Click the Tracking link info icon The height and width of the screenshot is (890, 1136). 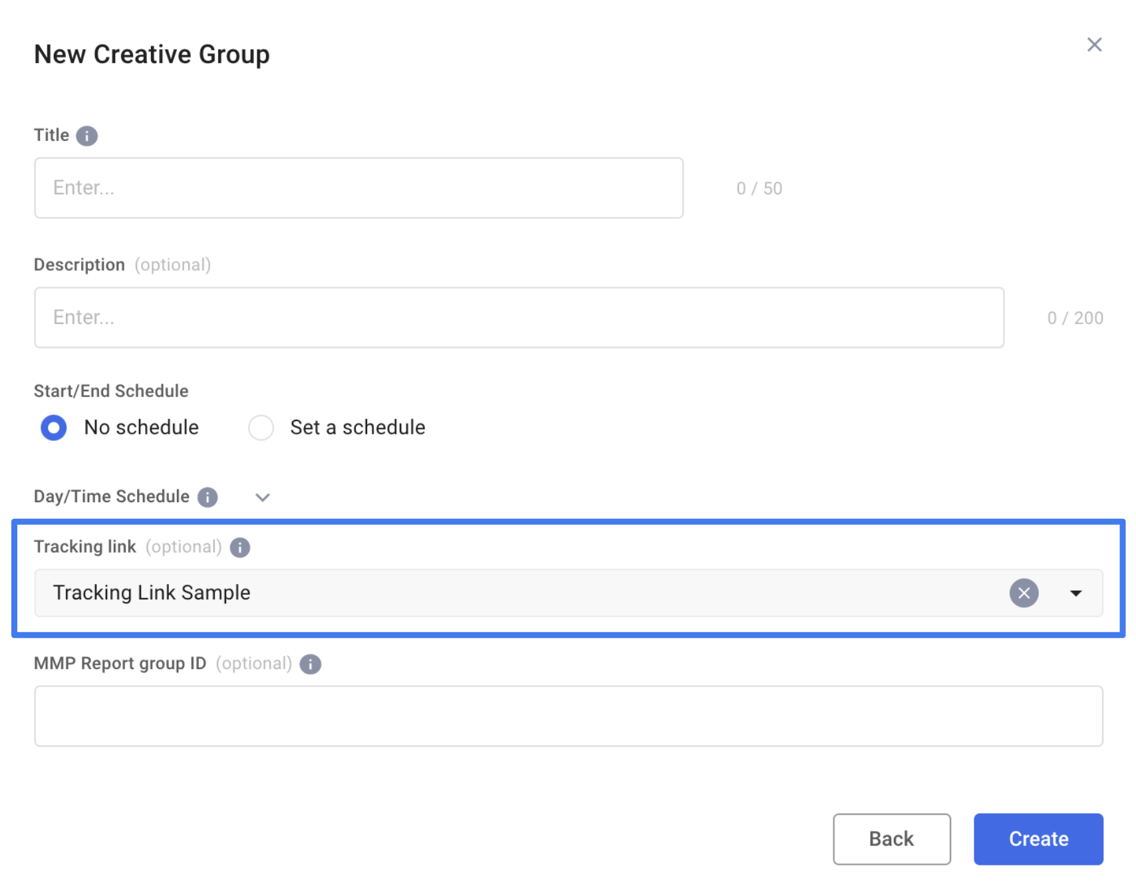coord(240,547)
